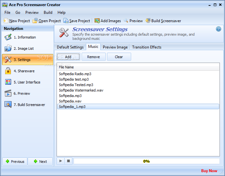Open the Preview menu
This screenshot has height=176, width=225.
[32, 13]
